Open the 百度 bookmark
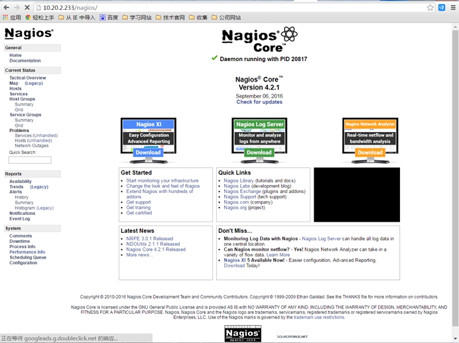 (109, 17)
